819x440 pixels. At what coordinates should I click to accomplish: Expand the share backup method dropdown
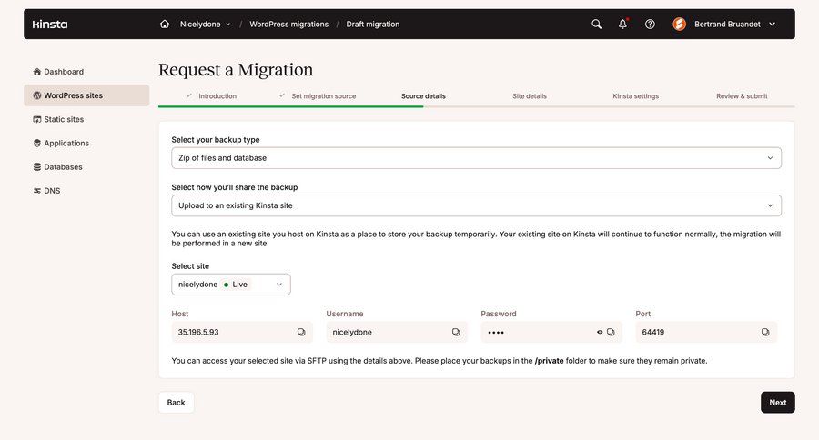point(476,205)
